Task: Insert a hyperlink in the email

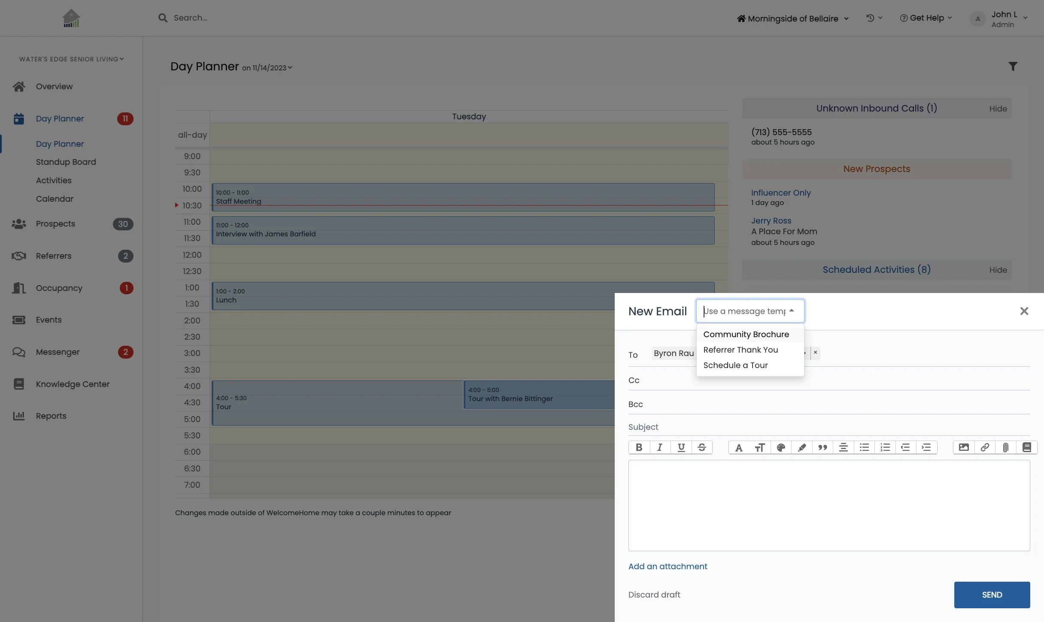Action: tap(985, 447)
